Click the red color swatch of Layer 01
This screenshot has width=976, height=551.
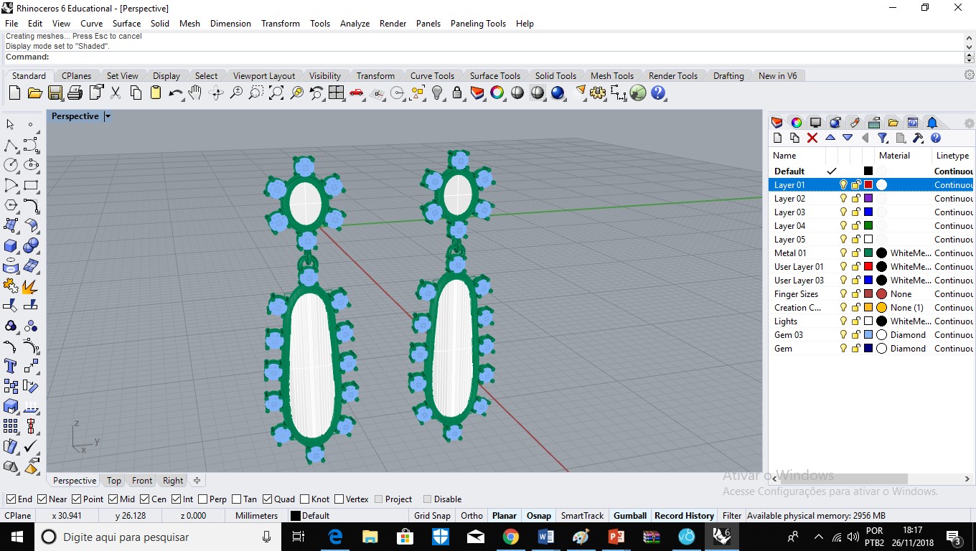click(868, 185)
